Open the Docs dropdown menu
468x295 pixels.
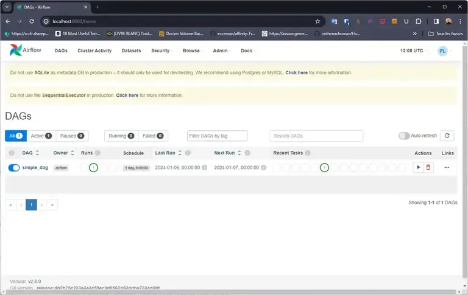point(248,50)
